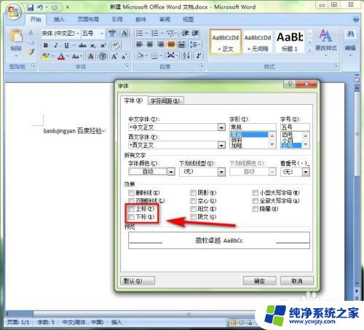Click the Office round logo button
This screenshot has height=330, width=364.
point(13,12)
